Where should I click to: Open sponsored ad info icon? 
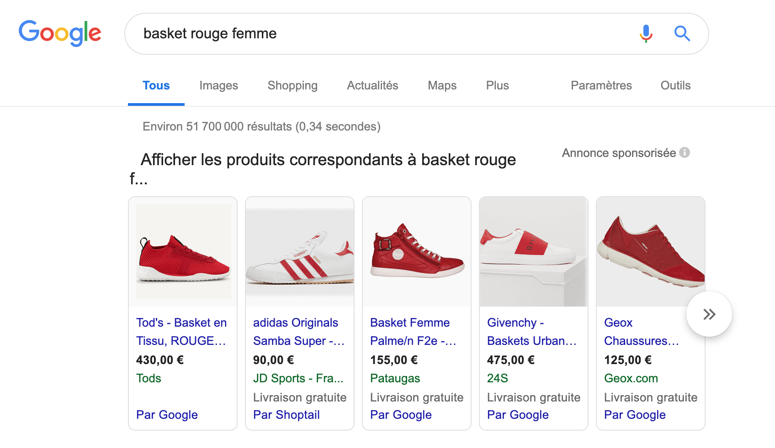685,152
